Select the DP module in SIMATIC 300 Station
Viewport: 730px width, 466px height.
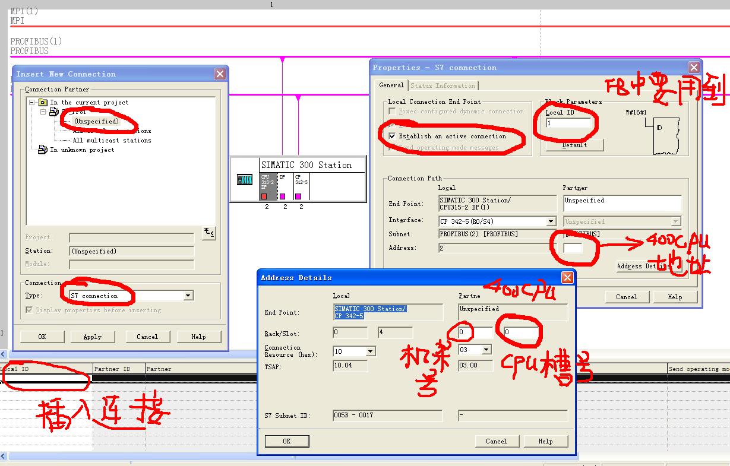click(285, 187)
